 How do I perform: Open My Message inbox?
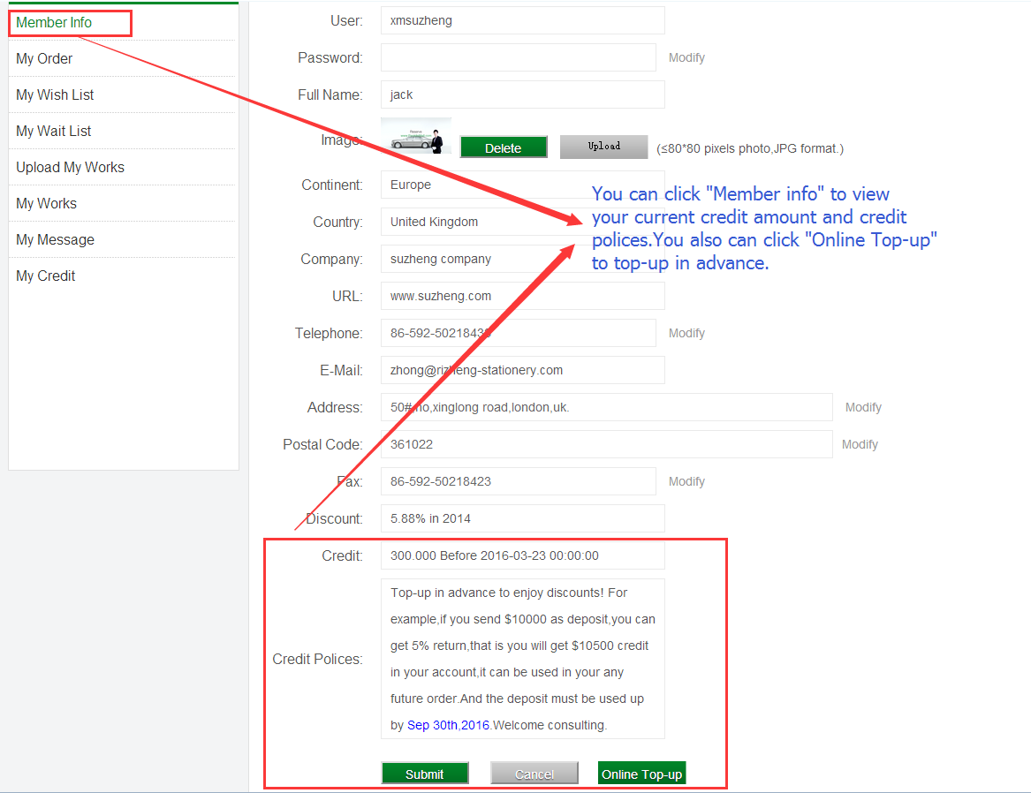coord(55,240)
